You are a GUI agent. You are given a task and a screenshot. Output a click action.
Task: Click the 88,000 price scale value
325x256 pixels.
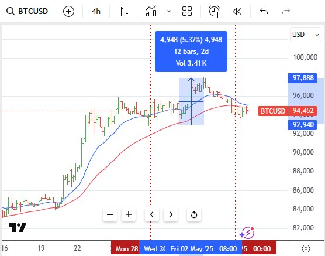coord(303,171)
